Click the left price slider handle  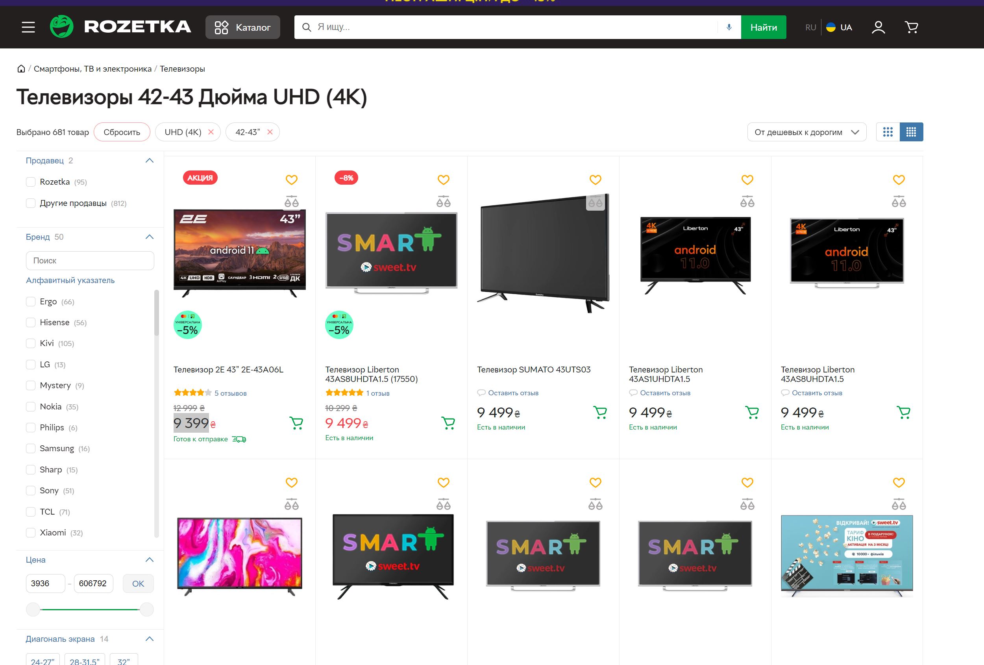coord(33,609)
